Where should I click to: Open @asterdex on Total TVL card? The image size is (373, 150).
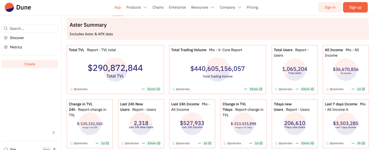(x=81, y=89)
